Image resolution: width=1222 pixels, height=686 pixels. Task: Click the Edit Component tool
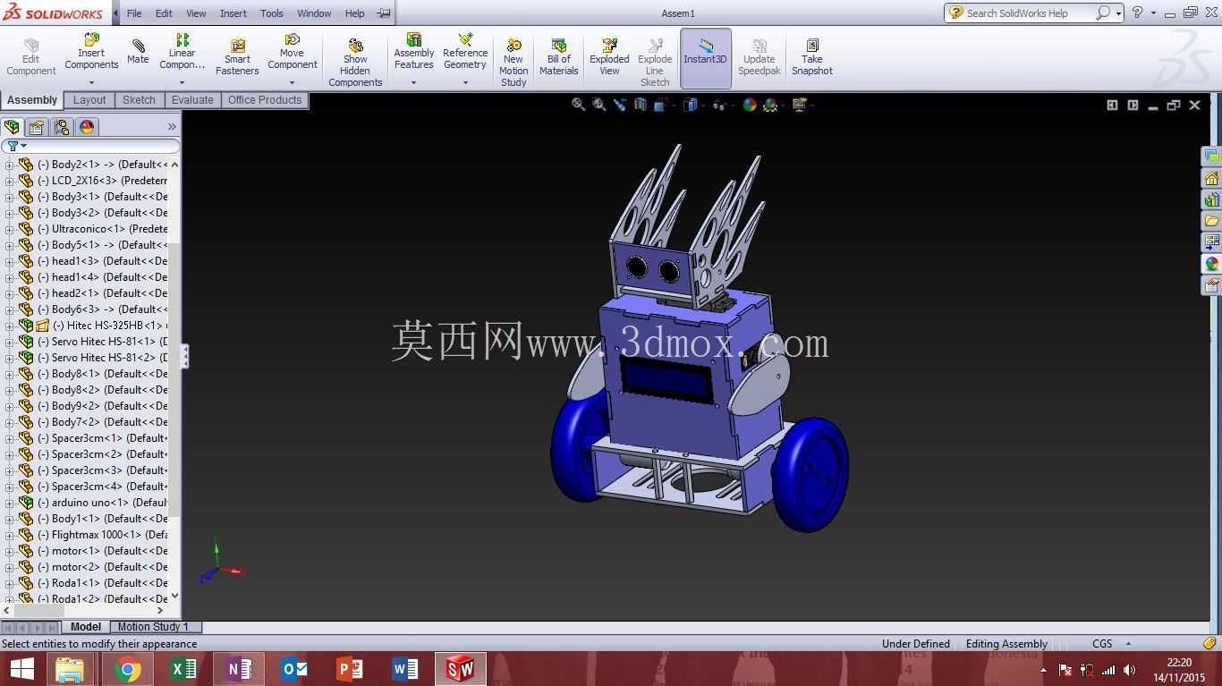pos(31,58)
